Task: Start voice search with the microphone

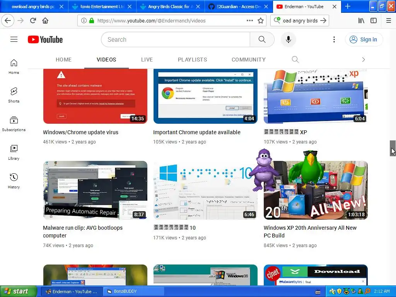Action: tap(288, 39)
